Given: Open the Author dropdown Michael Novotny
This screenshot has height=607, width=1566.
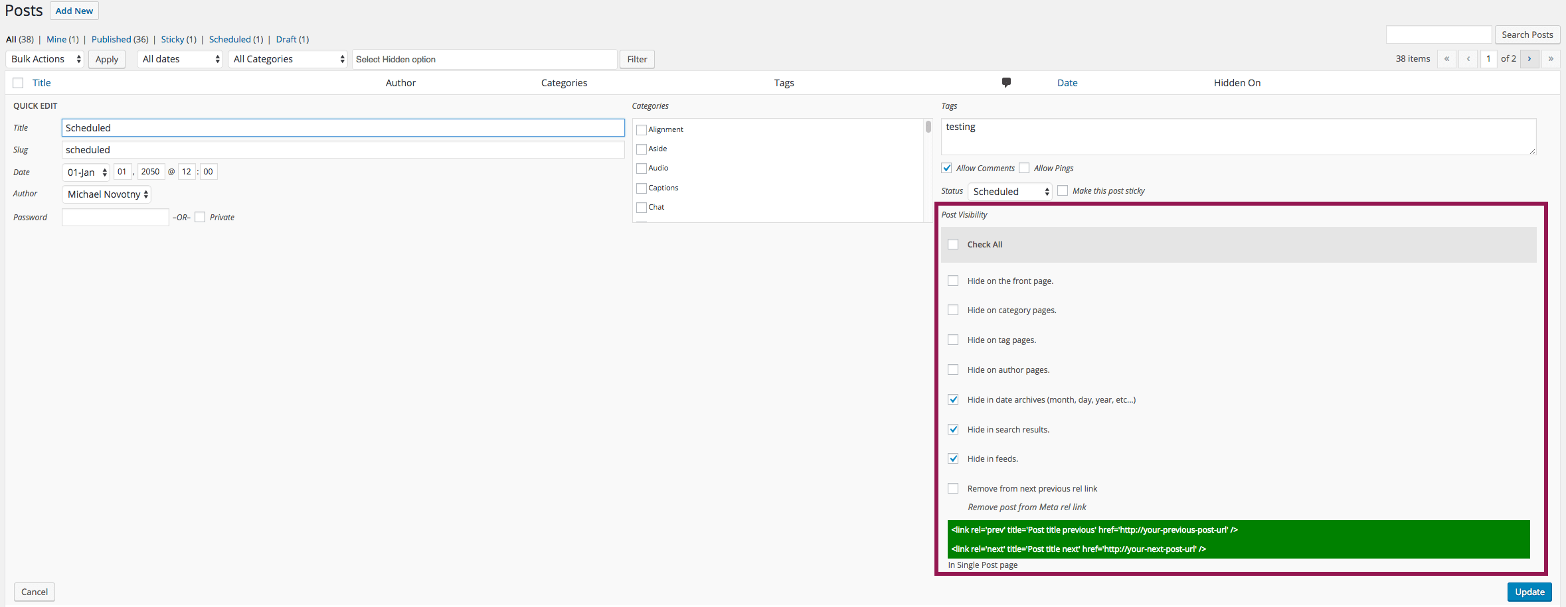Looking at the screenshot, I should [x=106, y=194].
